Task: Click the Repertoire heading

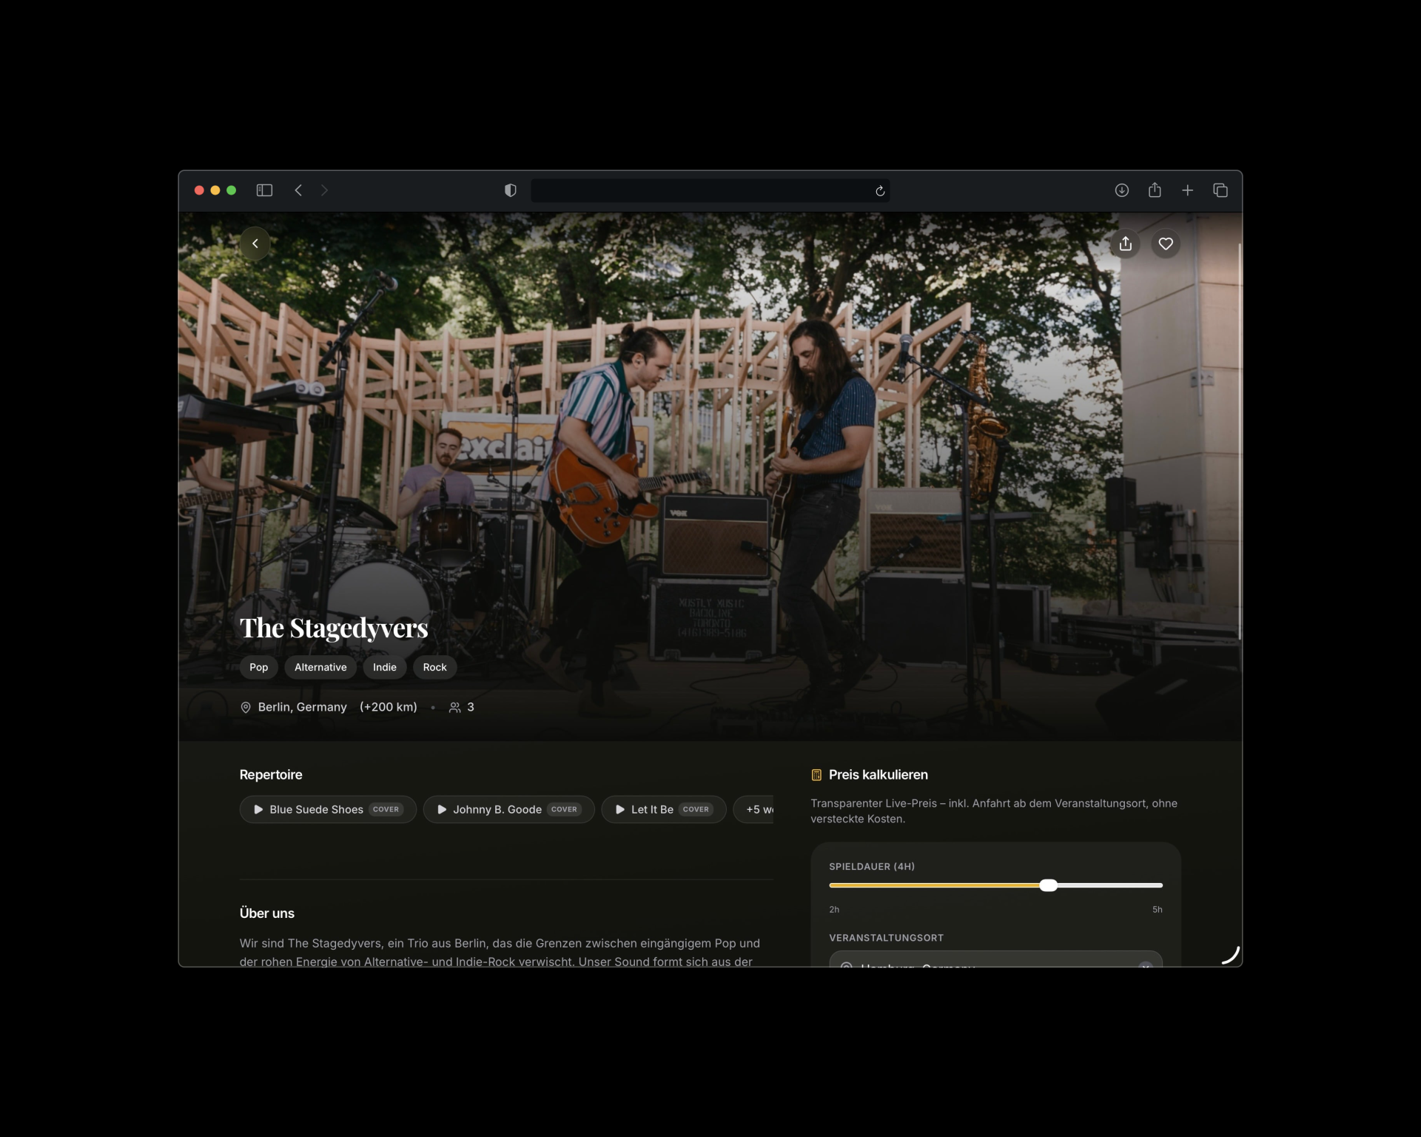Action: click(x=271, y=775)
